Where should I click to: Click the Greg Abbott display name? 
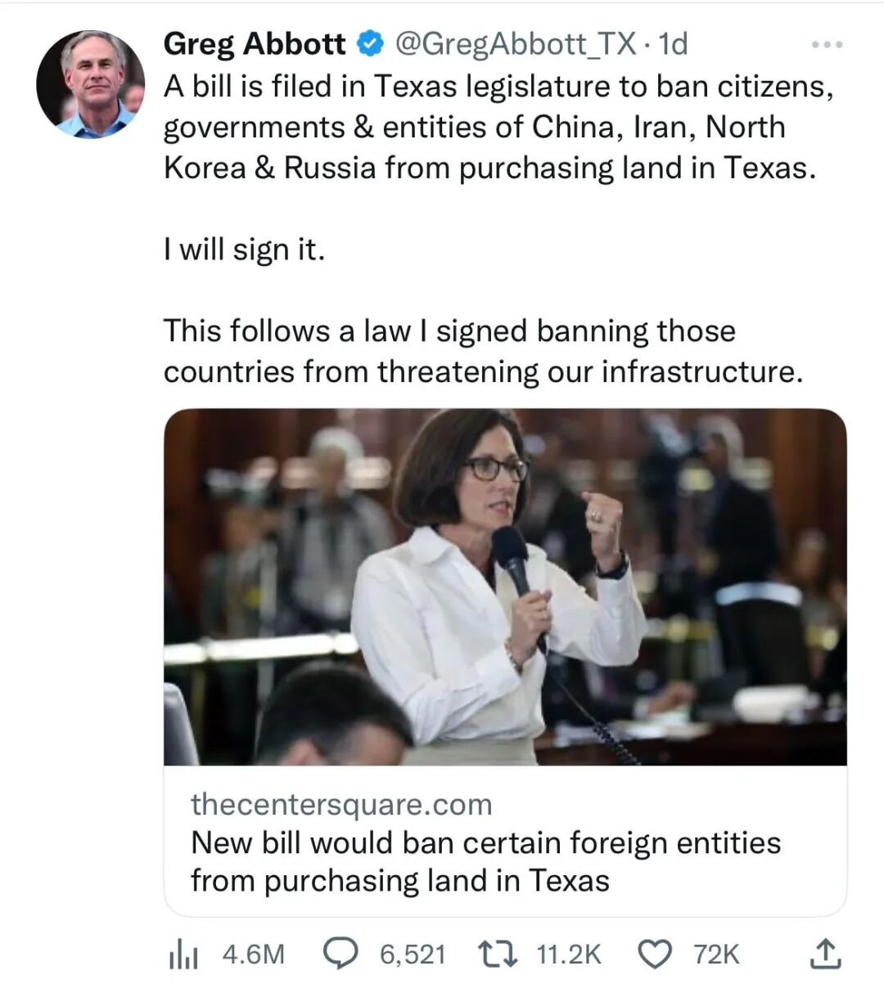click(255, 43)
